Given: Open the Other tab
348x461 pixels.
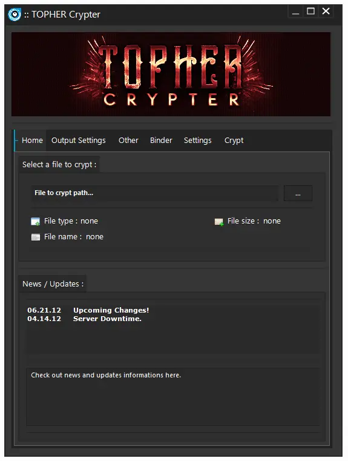Looking at the screenshot, I should (128, 141).
